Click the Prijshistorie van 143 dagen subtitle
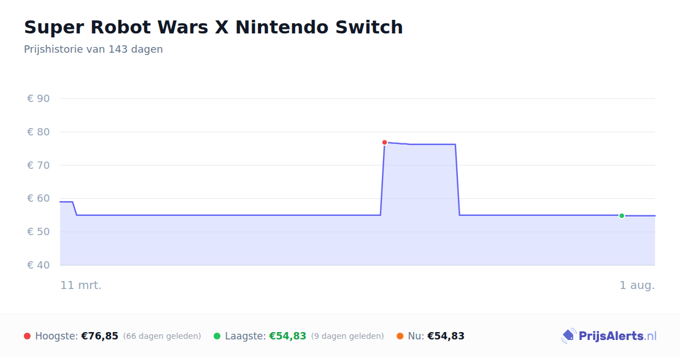This screenshot has width=680, height=357. click(93, 49)
